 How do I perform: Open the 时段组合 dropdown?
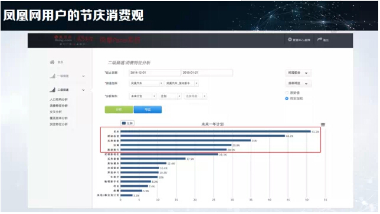(x=298, y=73)
